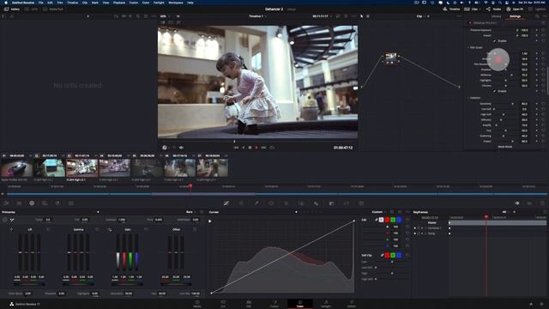Viewport: 549px width, 309px height.
Task: Stop viewer playback
Action: point(250,148)
